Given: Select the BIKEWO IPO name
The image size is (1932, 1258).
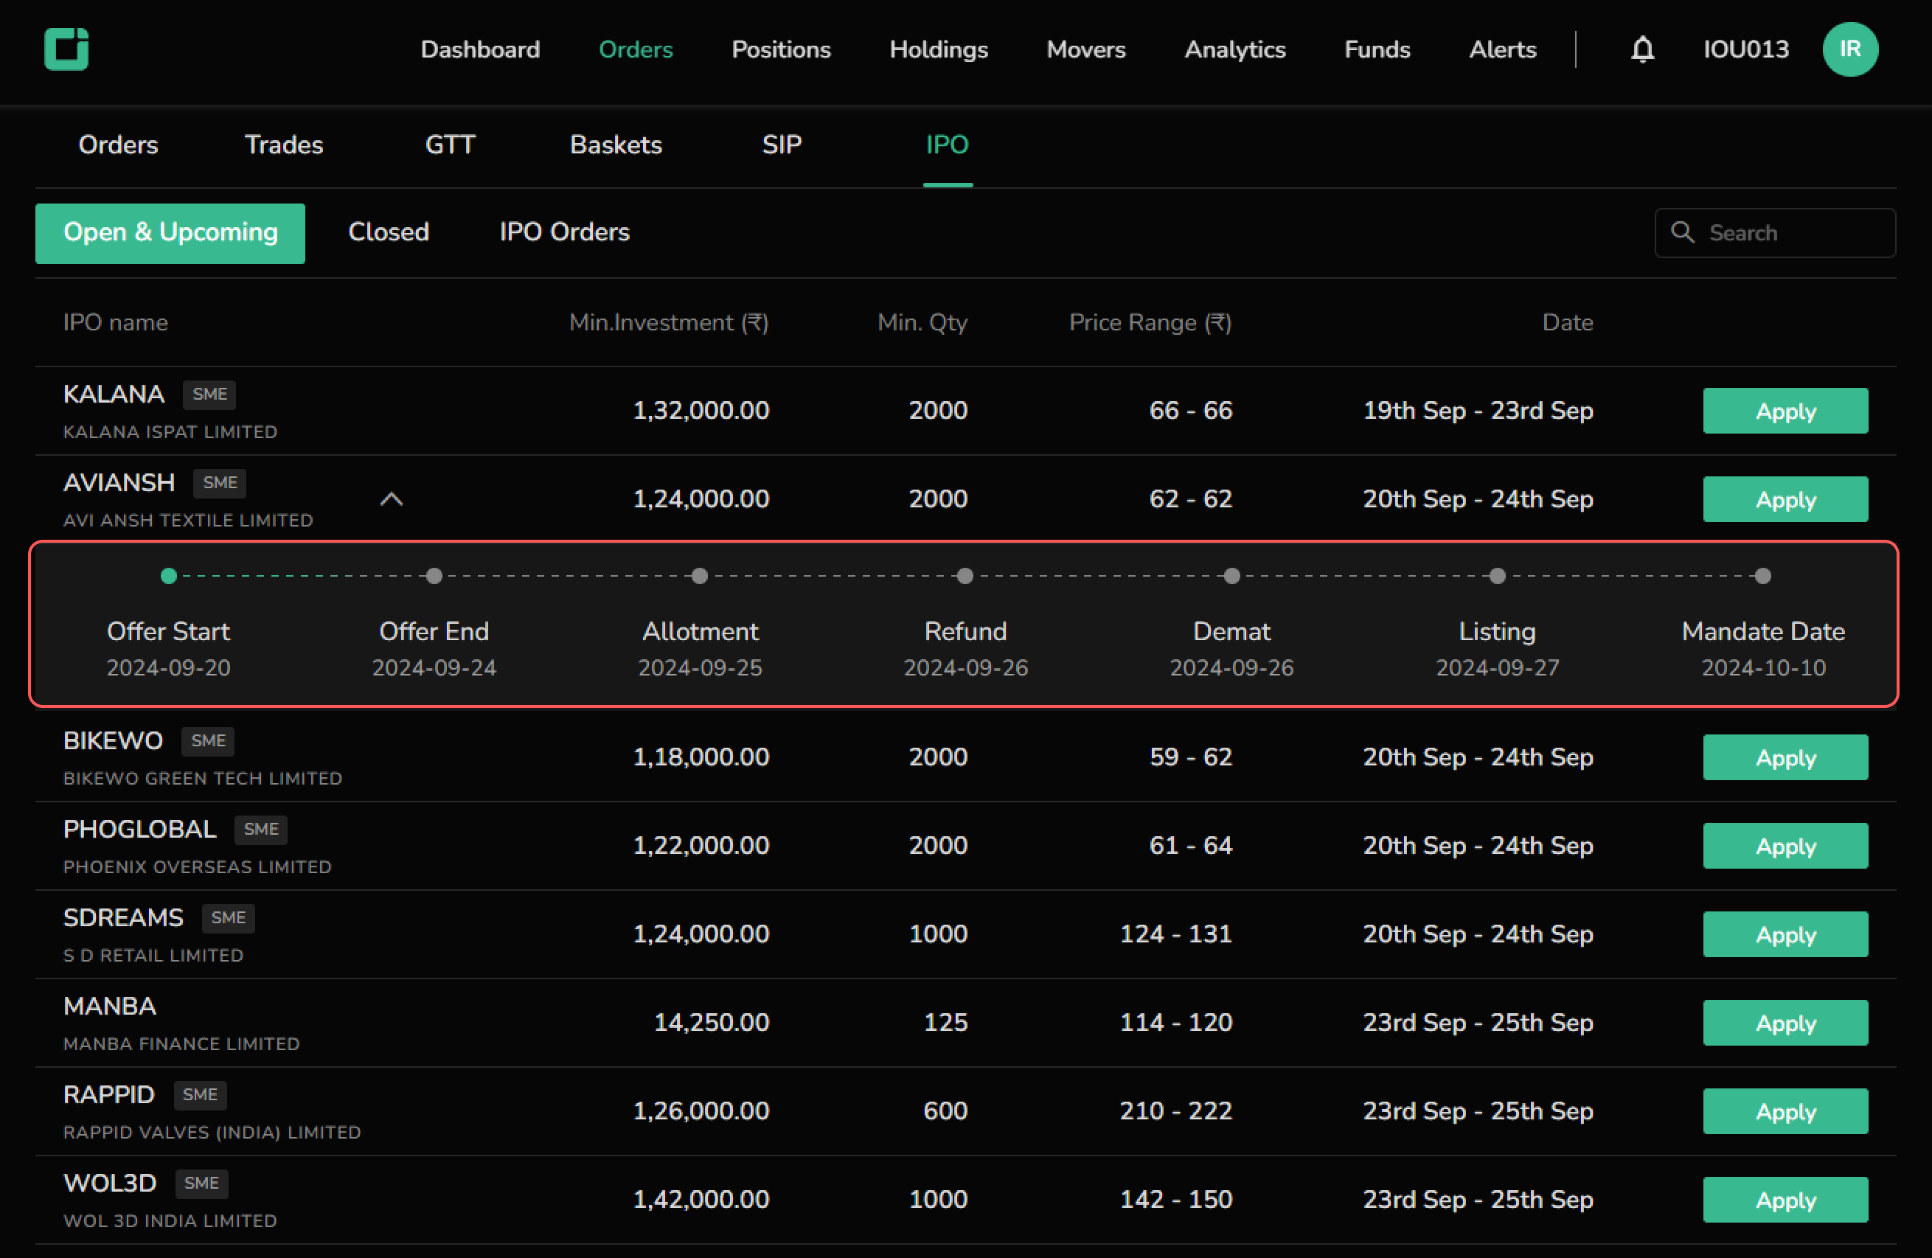Looking at the screenshot, I should pyautogui.click(x=113, y=741).
